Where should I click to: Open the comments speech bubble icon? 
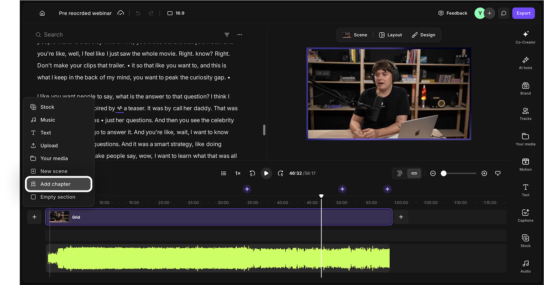pos(503,13)
